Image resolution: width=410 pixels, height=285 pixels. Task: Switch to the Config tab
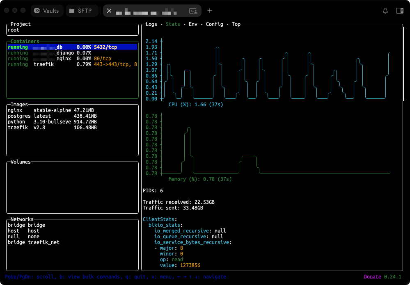pos(214,24)
